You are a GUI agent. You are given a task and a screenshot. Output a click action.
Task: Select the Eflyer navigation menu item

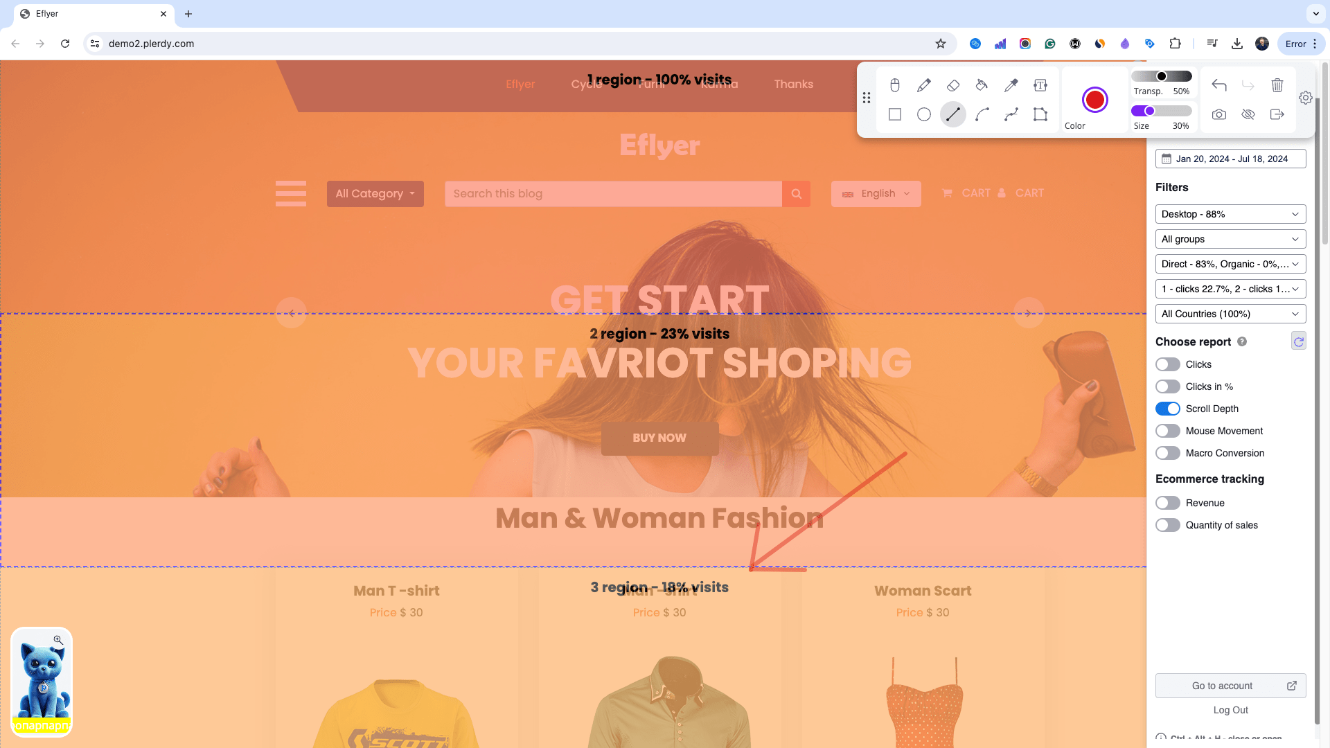point(520,84)
